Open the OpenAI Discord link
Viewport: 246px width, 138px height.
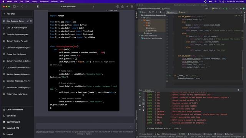(17, 122)
